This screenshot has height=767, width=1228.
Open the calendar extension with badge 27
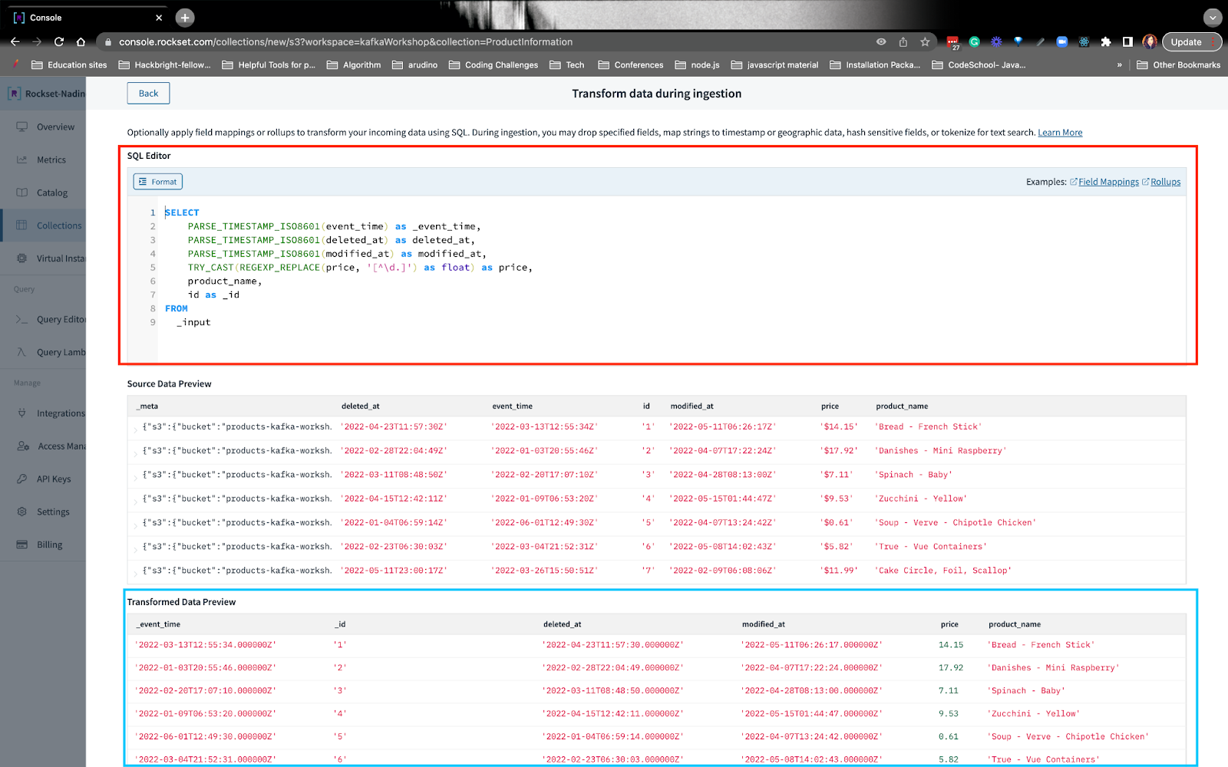tap(952, 42)
